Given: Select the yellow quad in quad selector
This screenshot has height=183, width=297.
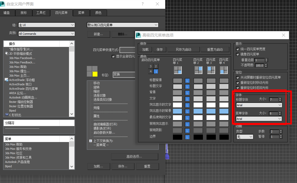Looking at the screenshot, I should [95, 74].
